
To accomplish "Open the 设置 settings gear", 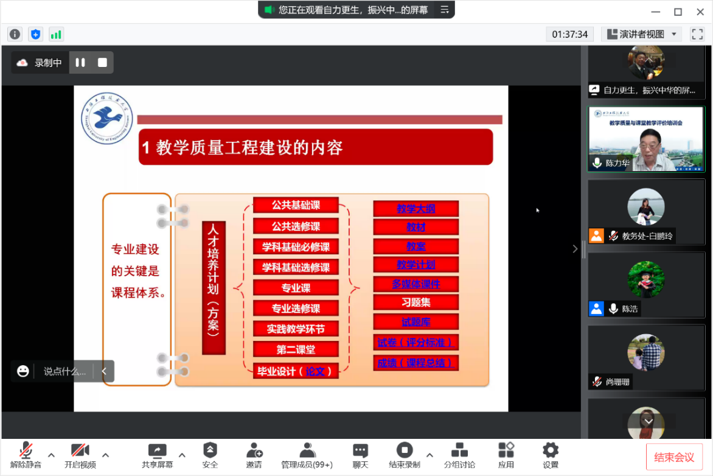I will (x=551, y=455).
